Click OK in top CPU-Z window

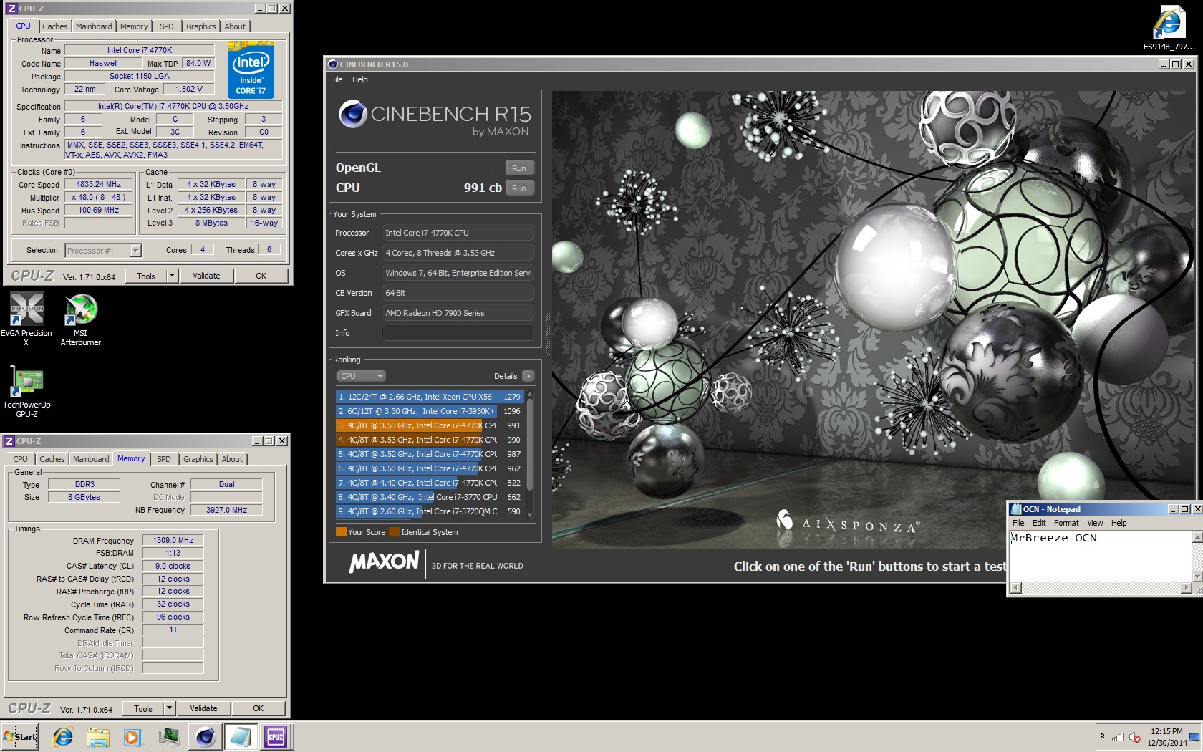pos(261,276)
